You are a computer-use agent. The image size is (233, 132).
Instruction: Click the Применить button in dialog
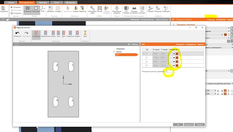coord(189,125)
